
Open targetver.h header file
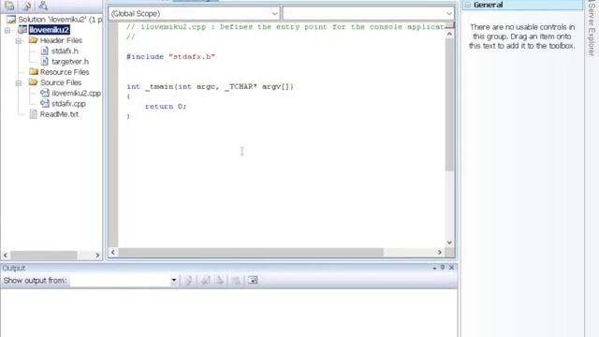click(x=70, y=62)
